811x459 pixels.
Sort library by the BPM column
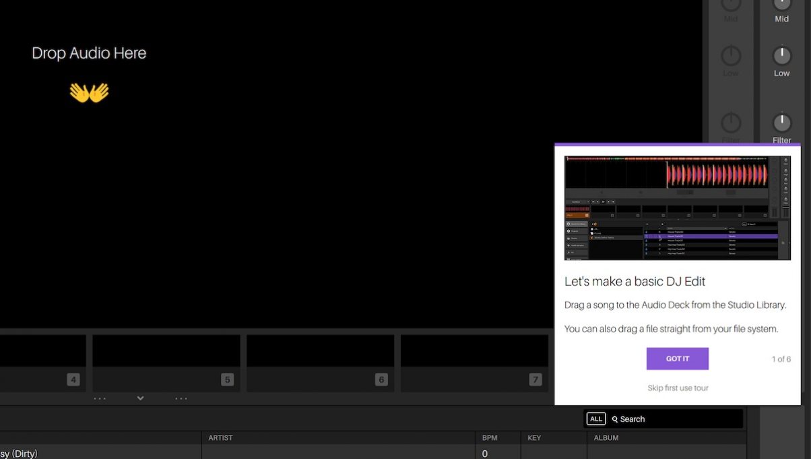coord(490,438)
